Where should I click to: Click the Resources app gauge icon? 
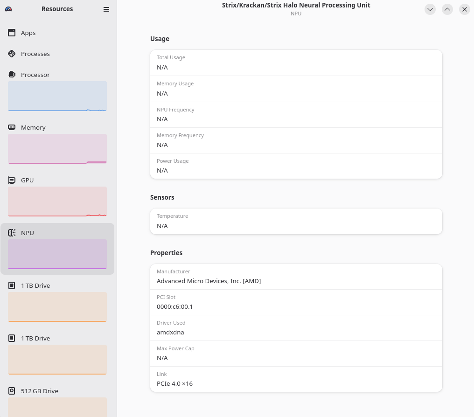coord(8,9)
